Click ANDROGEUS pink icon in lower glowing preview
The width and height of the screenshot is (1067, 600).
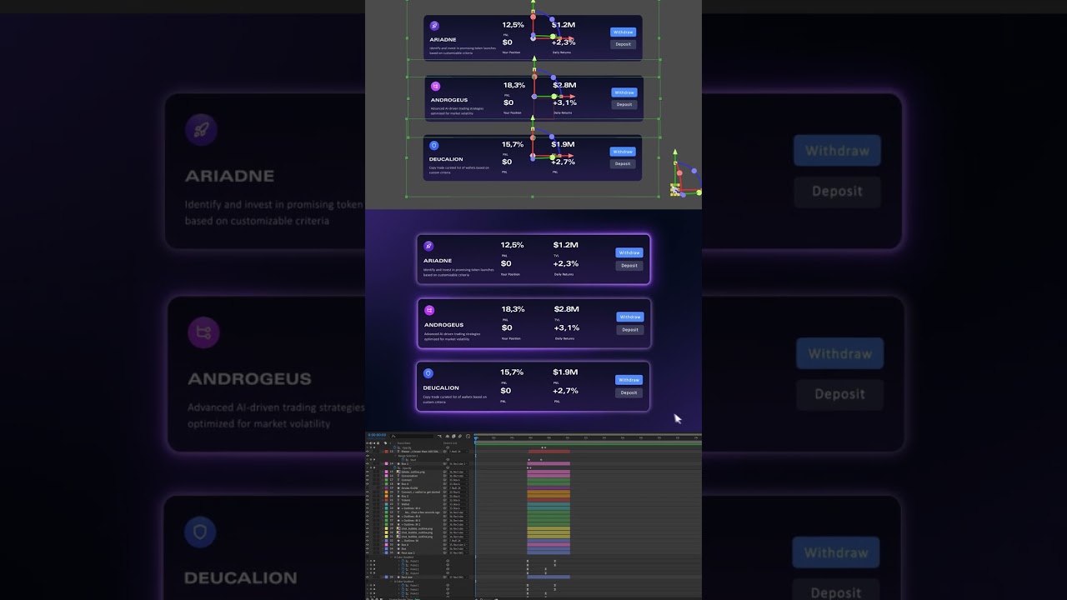429,310
